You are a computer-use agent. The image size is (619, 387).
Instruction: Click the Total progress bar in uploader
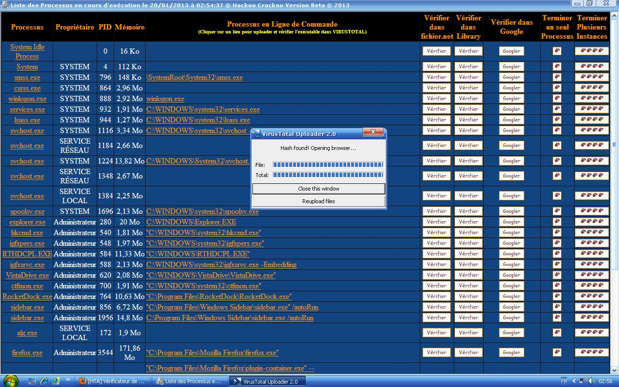pos(328,175)
